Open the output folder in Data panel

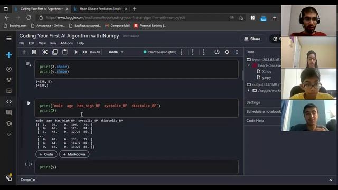pyautogui.click(x=263, y=84)
